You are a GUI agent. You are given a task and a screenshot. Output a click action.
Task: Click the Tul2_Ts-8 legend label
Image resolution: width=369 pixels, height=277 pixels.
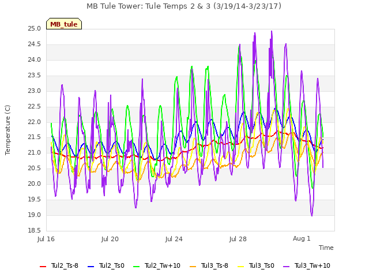click(x=65, y=265)
